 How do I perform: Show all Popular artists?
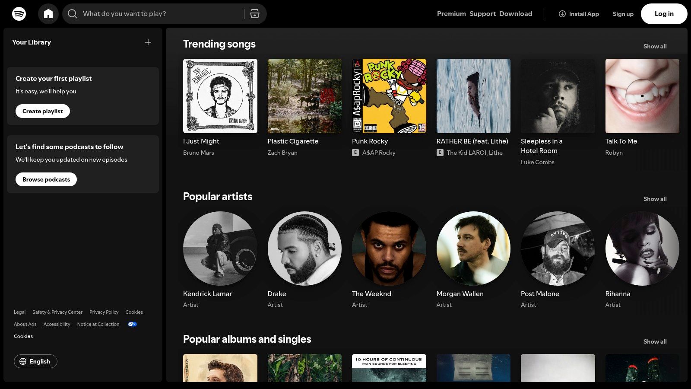click(655, 199)
